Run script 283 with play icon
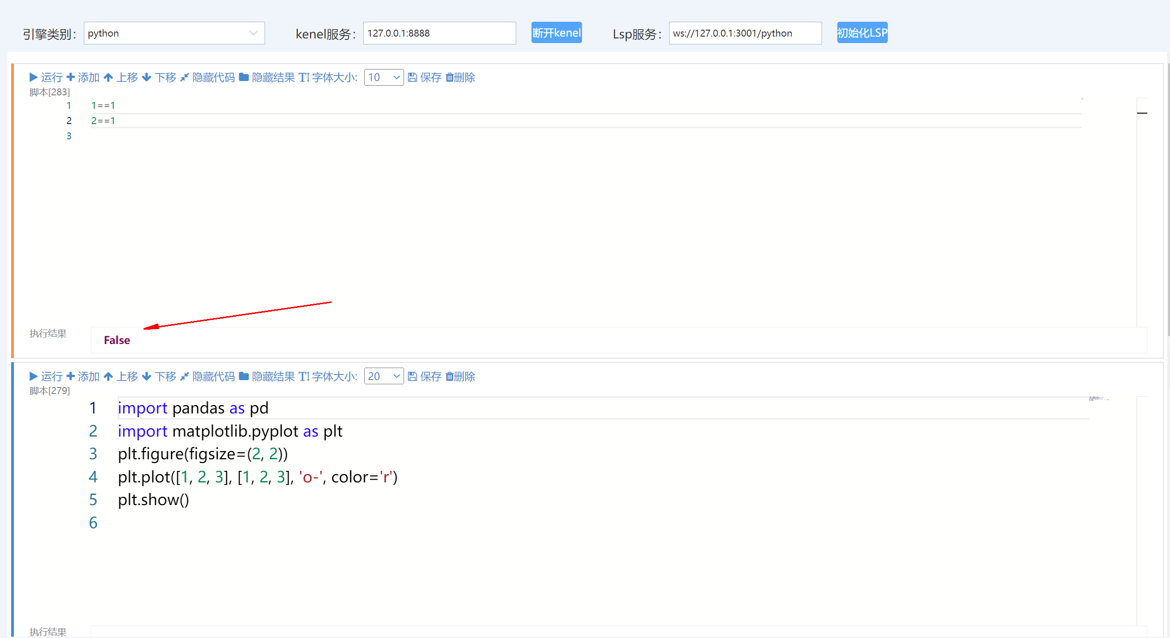Screen dimensions: 1170x638 [x=45, y=77]
